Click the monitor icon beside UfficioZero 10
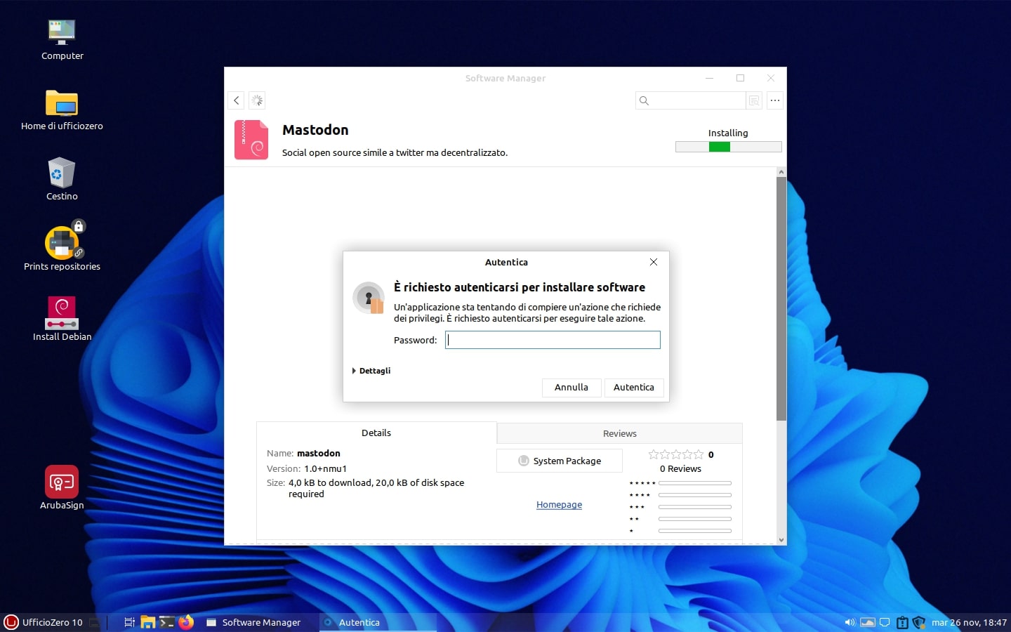 pos(95,622)
